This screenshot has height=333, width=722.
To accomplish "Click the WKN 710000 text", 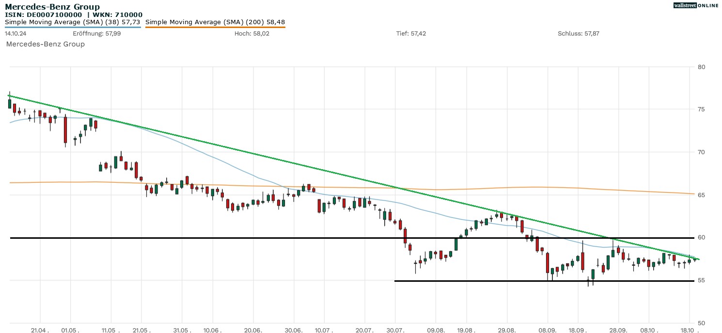I will click(117, 15).
